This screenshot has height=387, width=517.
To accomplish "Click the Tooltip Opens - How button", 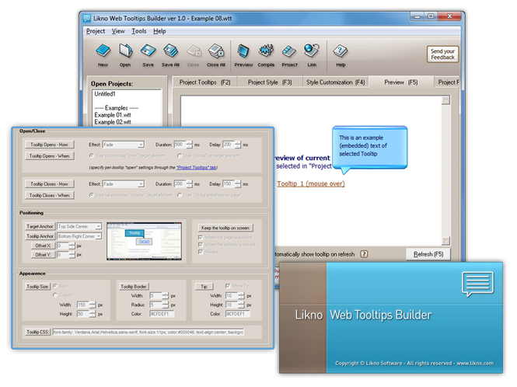I will pos(50,145).
